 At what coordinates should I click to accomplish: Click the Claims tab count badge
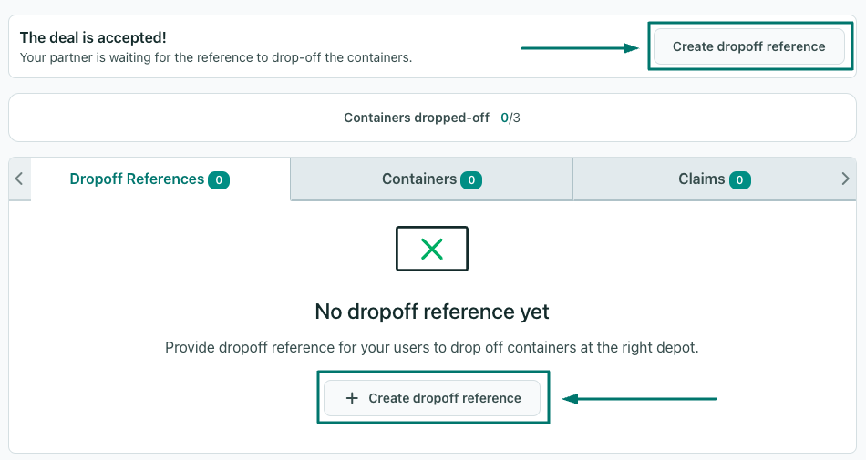739,179
